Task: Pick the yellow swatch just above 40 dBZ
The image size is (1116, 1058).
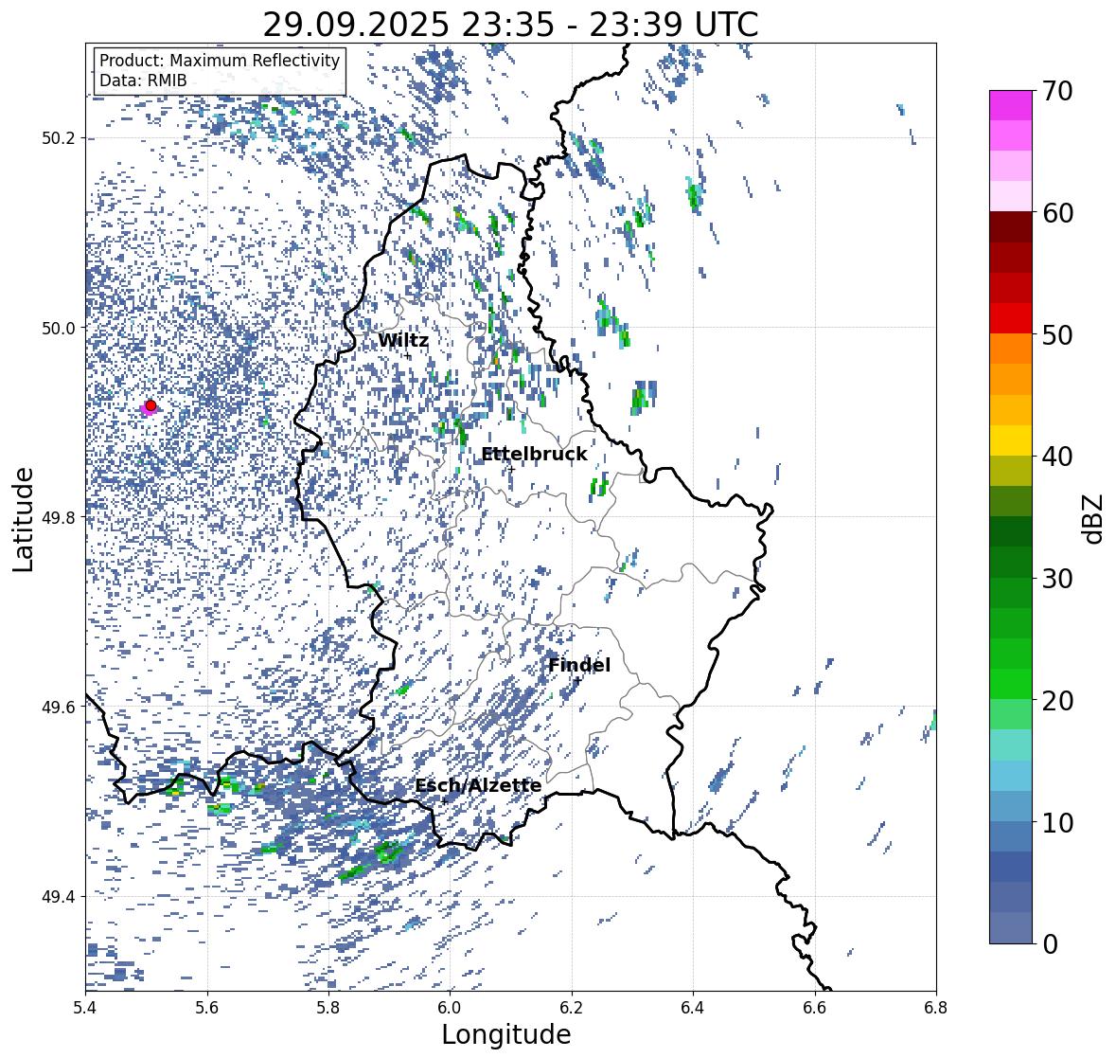Action: click(1011, 440)
